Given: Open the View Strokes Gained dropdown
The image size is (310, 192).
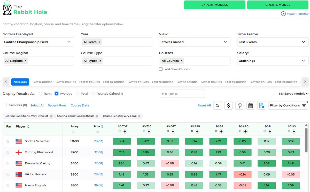Looking at the screenshot, I should tap(195, 42).
